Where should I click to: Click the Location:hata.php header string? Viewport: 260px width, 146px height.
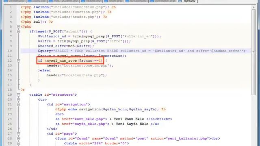82,75
